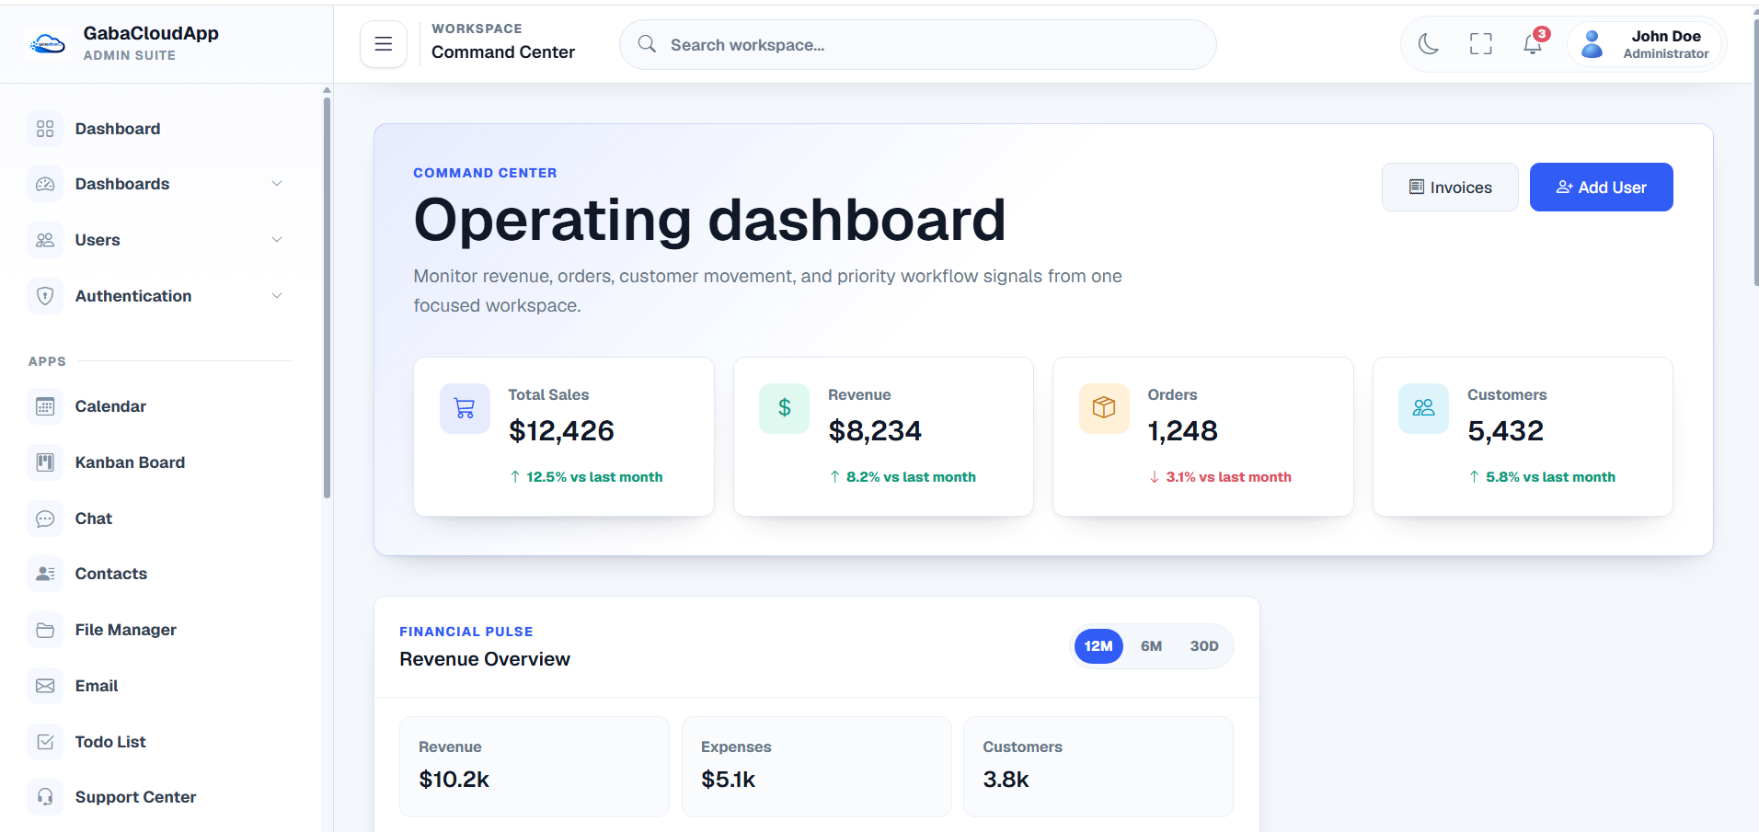Click the File Manager folder icon
1759x832 pixels.
[x=45, y=630]
